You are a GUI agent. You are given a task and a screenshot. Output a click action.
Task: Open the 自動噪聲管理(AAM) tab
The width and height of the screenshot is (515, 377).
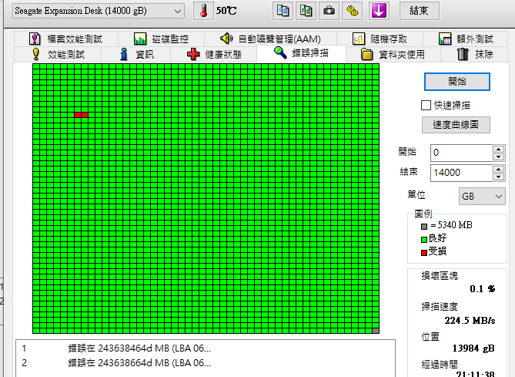pyautogui.click(x=270, y=39)
